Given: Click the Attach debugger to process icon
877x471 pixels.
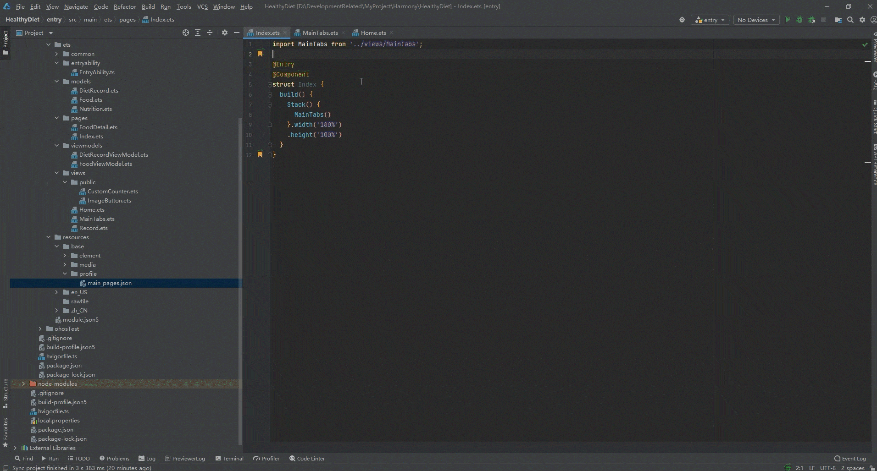Looking at the screenshot, I should 812,20.
